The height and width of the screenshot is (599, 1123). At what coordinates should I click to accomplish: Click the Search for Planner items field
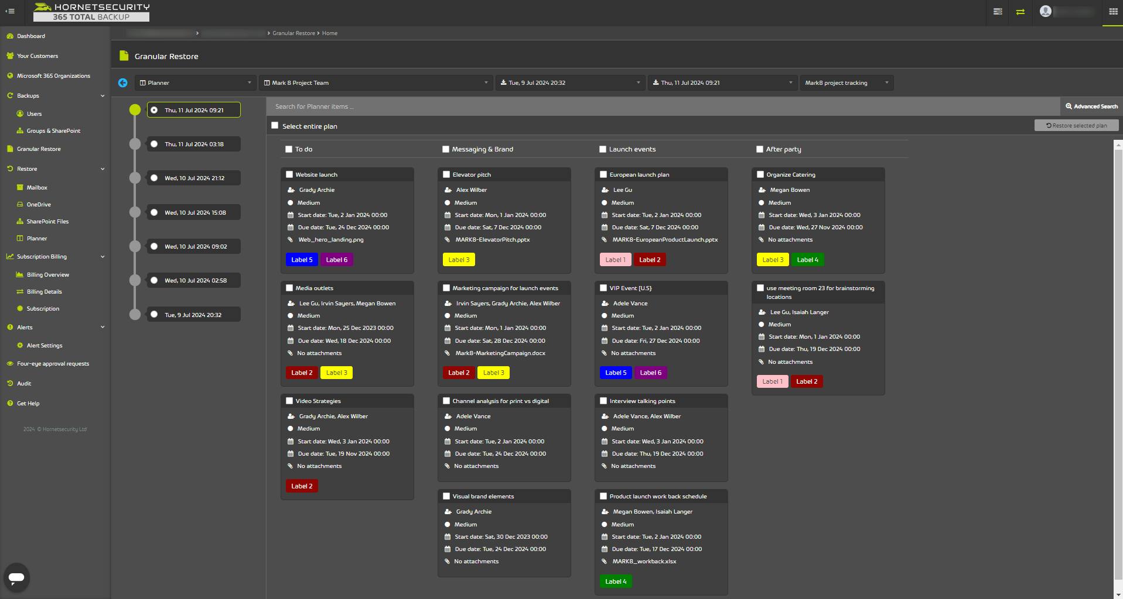[662, 106]
